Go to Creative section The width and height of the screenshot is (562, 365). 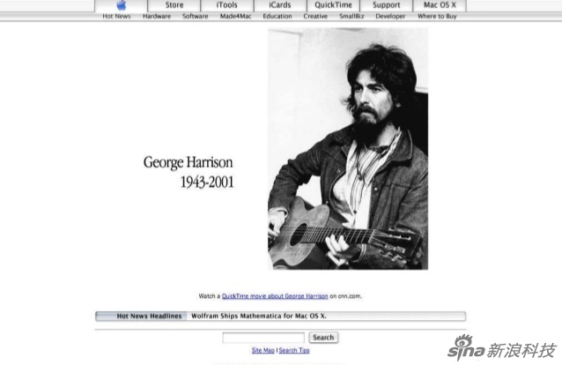(x=315, y=17)
